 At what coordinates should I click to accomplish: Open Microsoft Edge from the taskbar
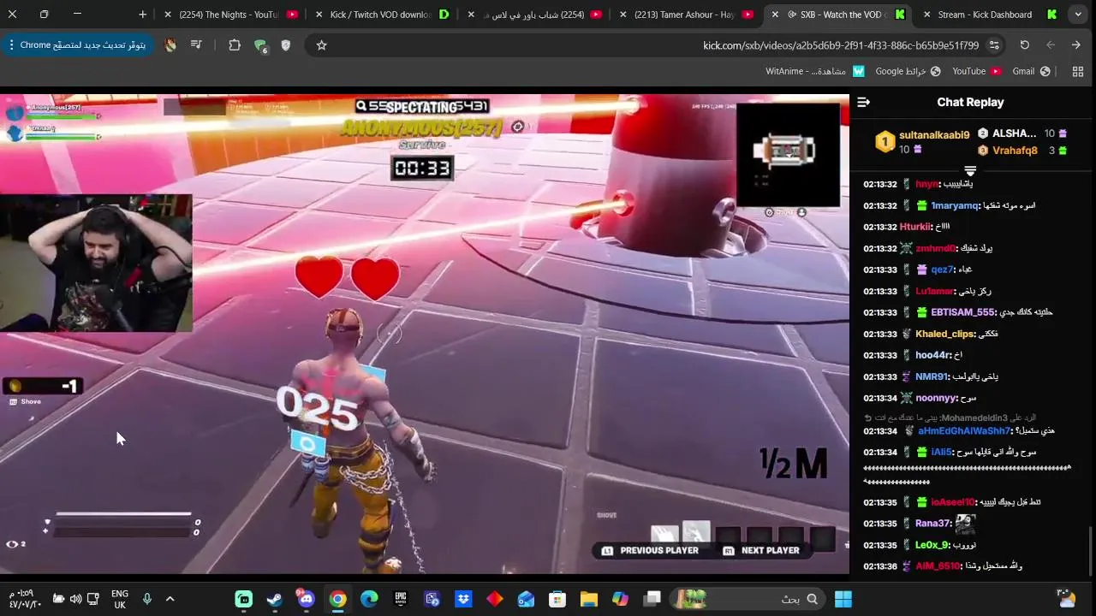[x=369, y=599]
